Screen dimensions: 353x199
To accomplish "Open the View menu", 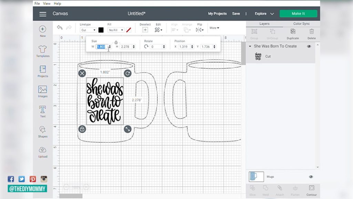I will point(47,3).
